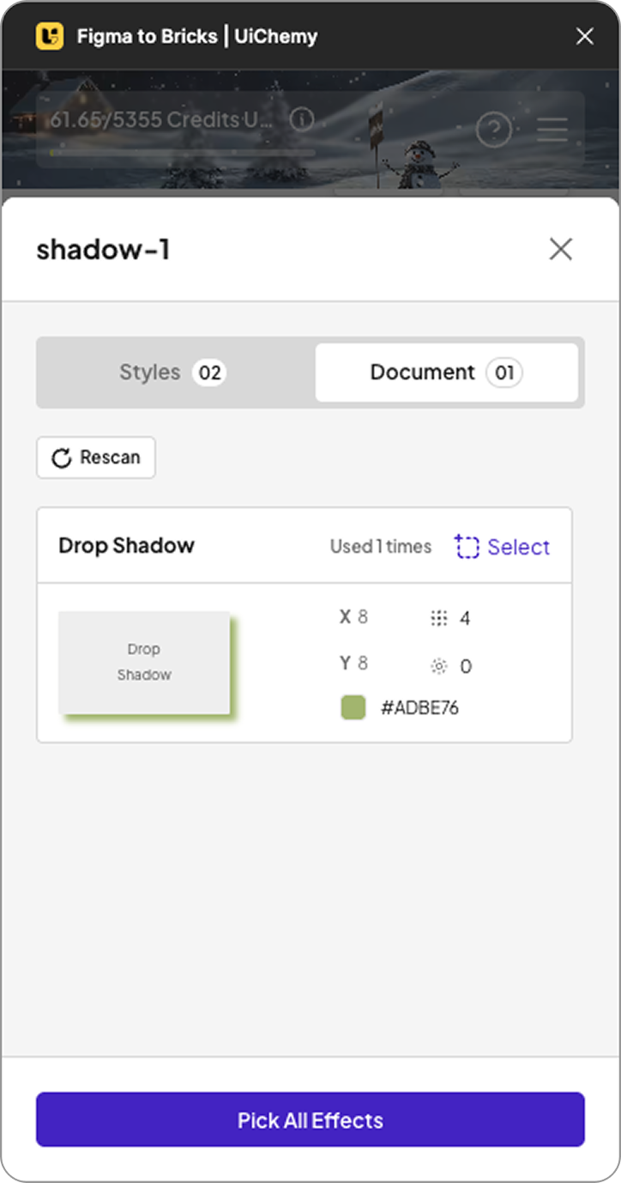Click the spread icon
Image resolution: width=621 pixels, height=1183 pixels.
click(x=439, y=666)
